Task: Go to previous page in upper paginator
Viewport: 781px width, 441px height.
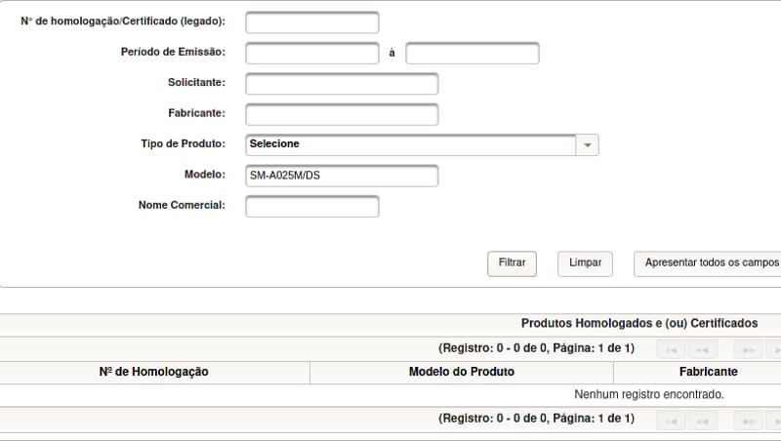Action: coord(702,350)
